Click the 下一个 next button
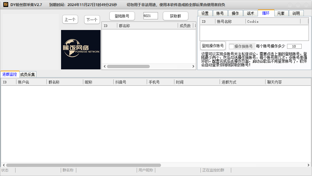The width and height of the screenshot is (312, 176). click(x=92, y=20)
